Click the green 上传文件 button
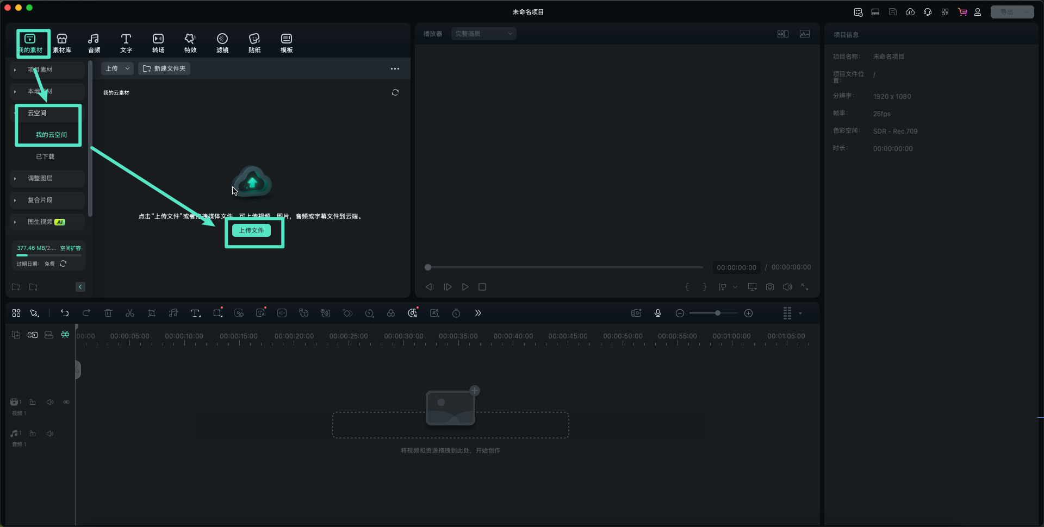 coord(251,230)
